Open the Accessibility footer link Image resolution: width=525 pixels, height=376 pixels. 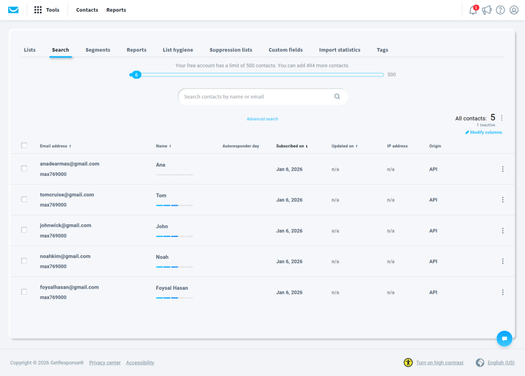pyautogui.click(x=140, y=363)
